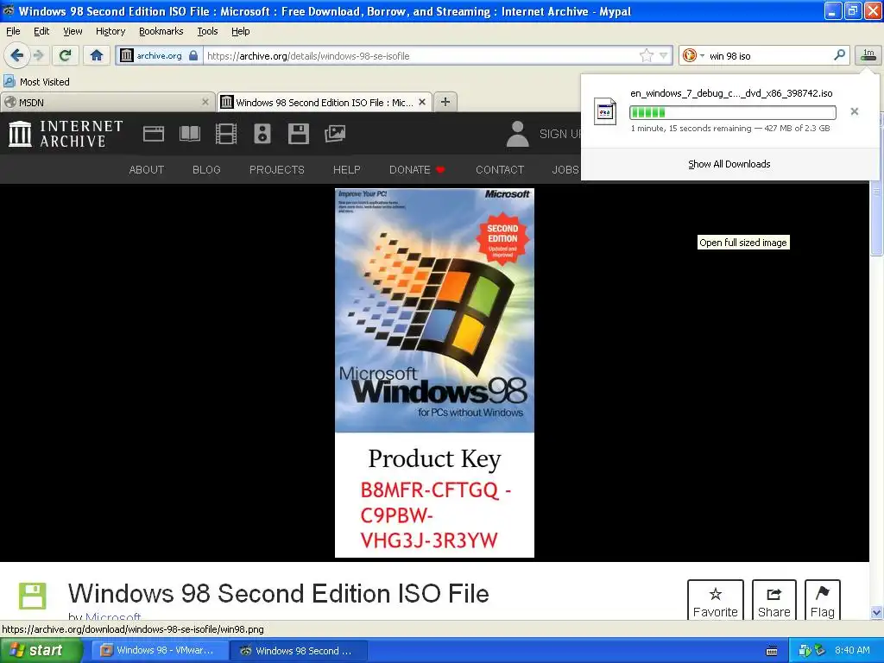This screenshot has width=884, height=663.
Task: Close the MSDN tab
Action: point(205,102)
